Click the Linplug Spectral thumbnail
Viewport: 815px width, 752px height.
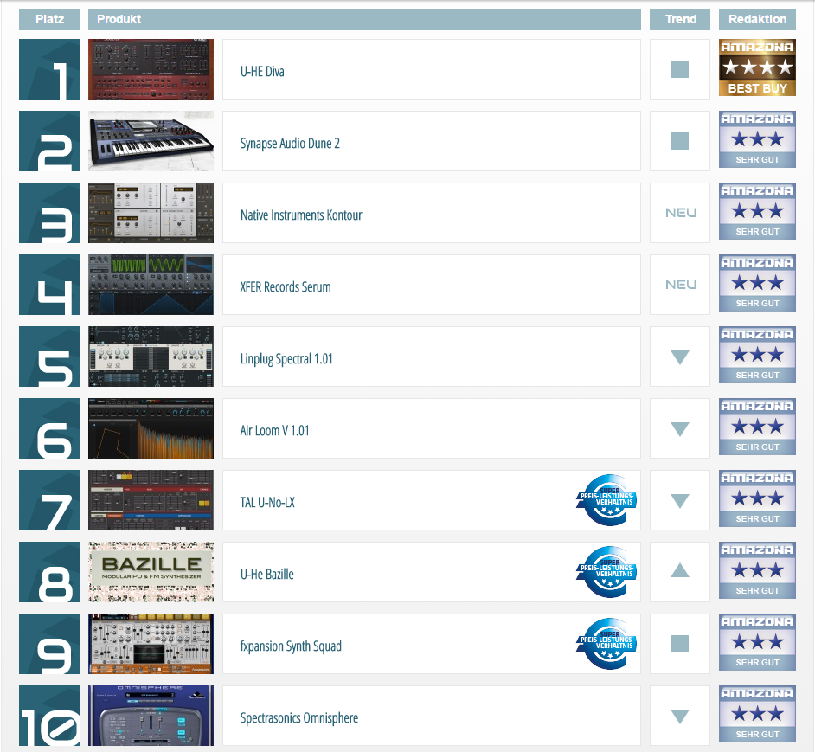[x=151, y=357]
